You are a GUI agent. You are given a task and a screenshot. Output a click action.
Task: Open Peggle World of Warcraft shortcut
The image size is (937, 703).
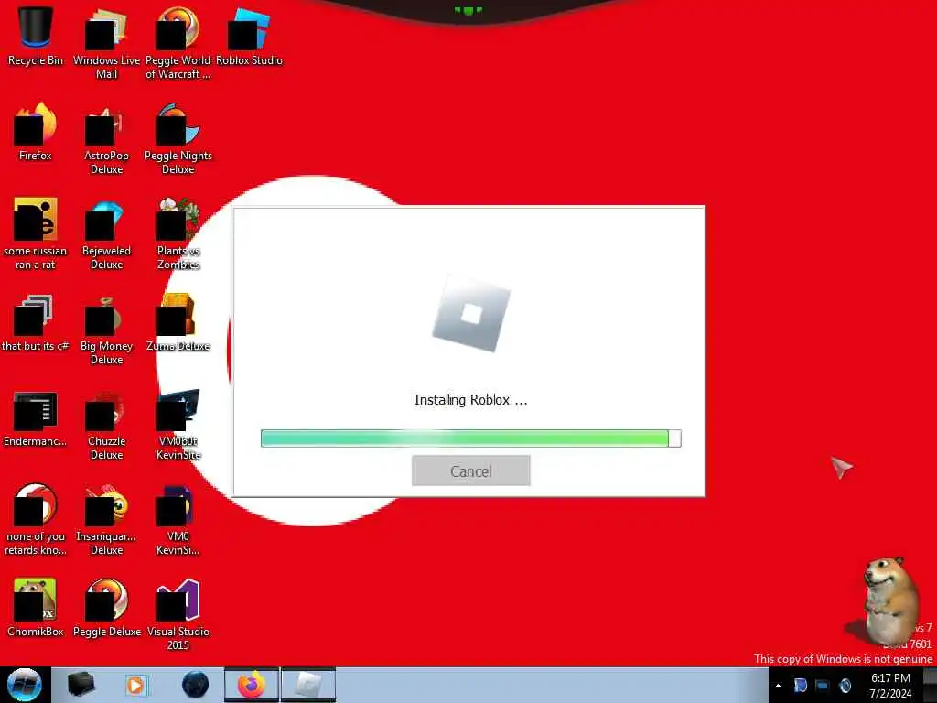(x=178, y=43)
